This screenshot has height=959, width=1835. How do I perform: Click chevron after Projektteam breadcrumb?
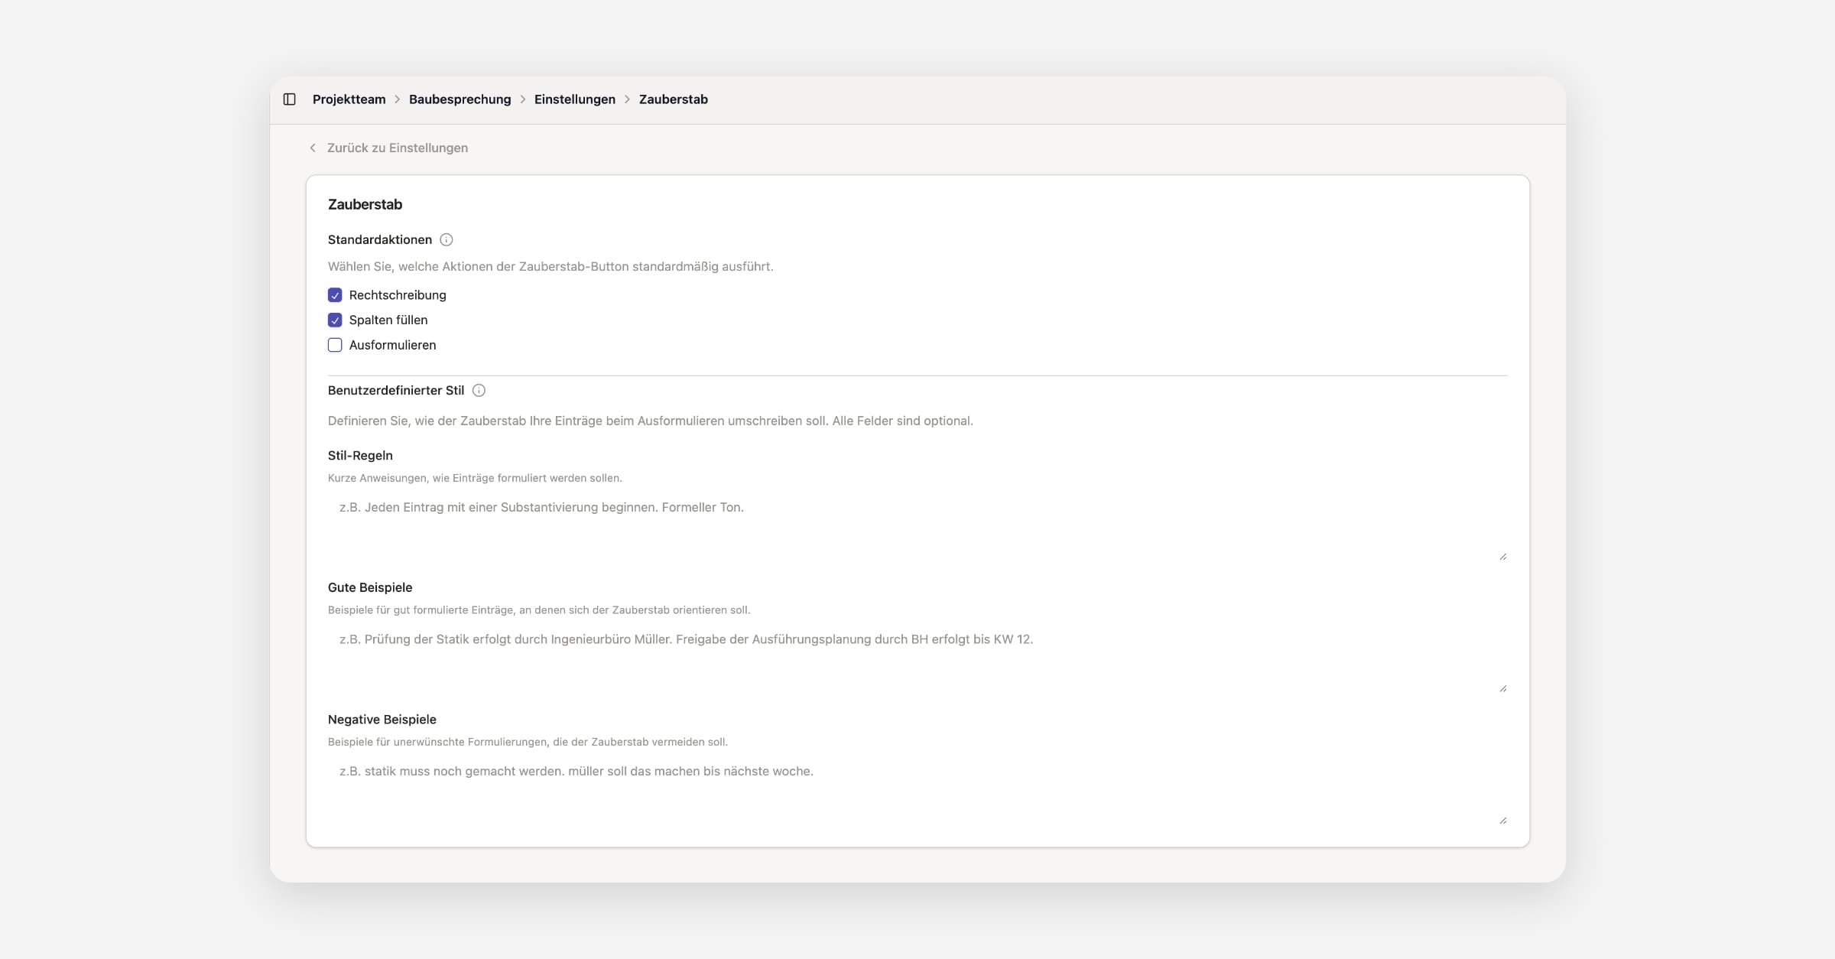(398, 99)
